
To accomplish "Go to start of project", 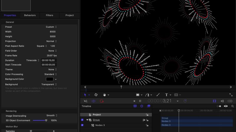I will coord(134,101).
